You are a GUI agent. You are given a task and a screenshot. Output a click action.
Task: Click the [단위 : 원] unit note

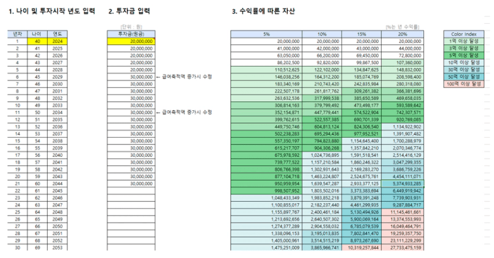[131, 27]
